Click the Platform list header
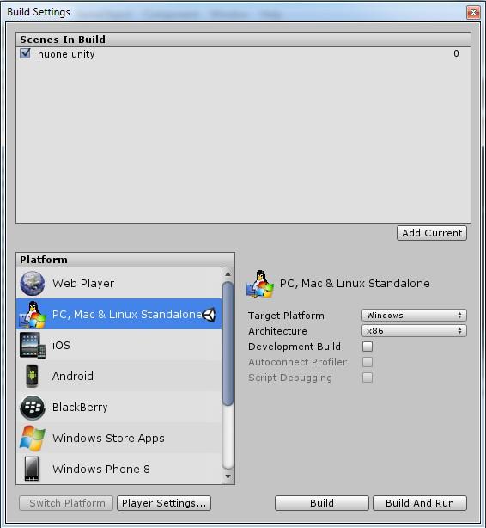Screen dimensions: 486x528 (125, 260)
